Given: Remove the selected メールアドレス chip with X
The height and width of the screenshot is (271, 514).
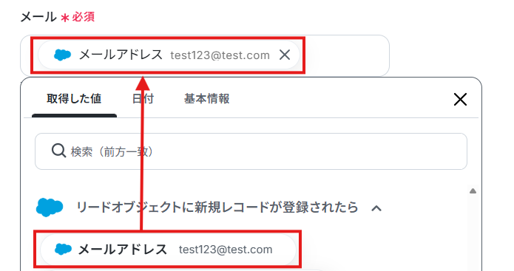Looking at the screenshot, I should pos(285,55).
